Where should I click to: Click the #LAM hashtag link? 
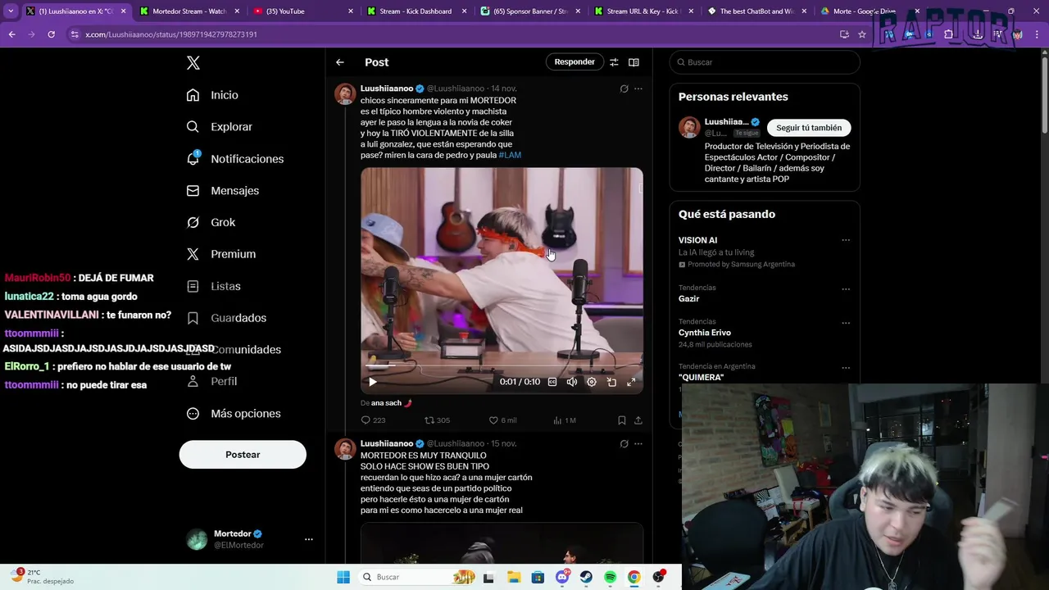pyautogui.click(x=510, y=155)
